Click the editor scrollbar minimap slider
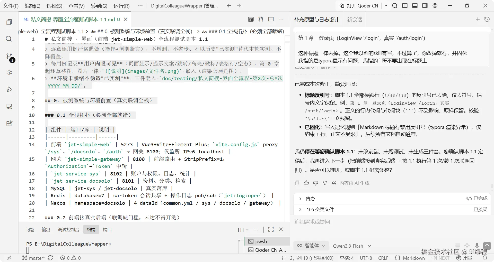Viewport: 494px width, 262px height. (x=287, y=42)
